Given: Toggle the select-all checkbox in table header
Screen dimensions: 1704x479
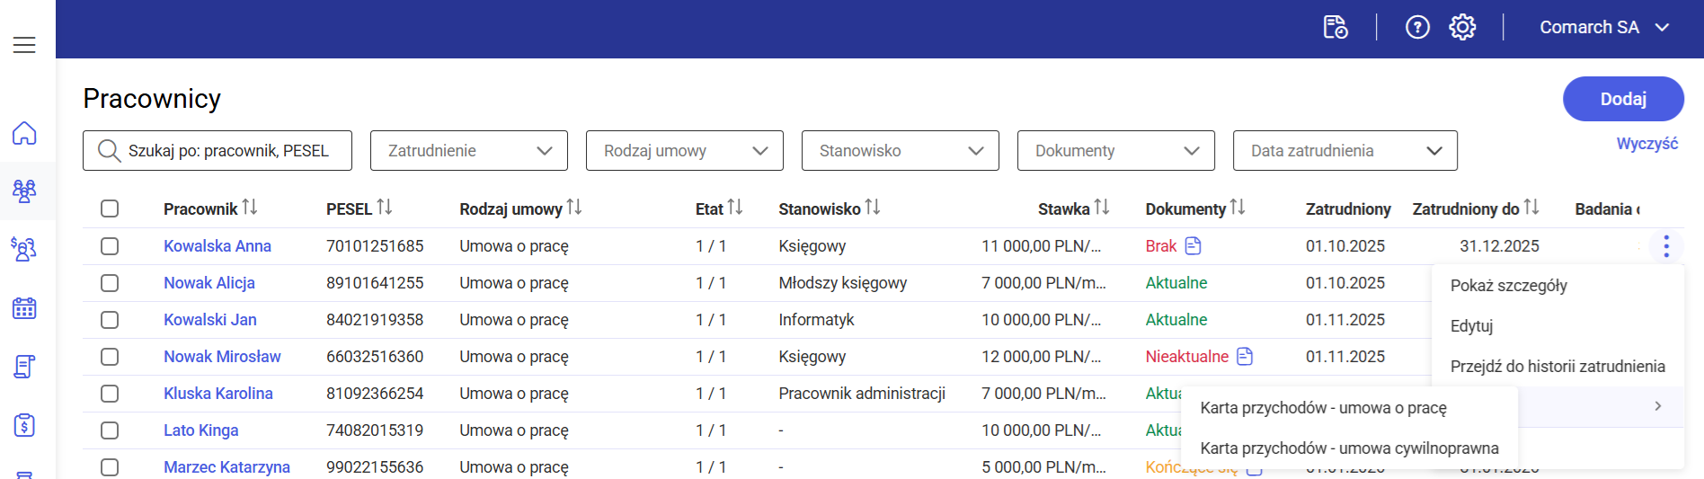Looking at the screenshot, I should (x=110, y=208).
